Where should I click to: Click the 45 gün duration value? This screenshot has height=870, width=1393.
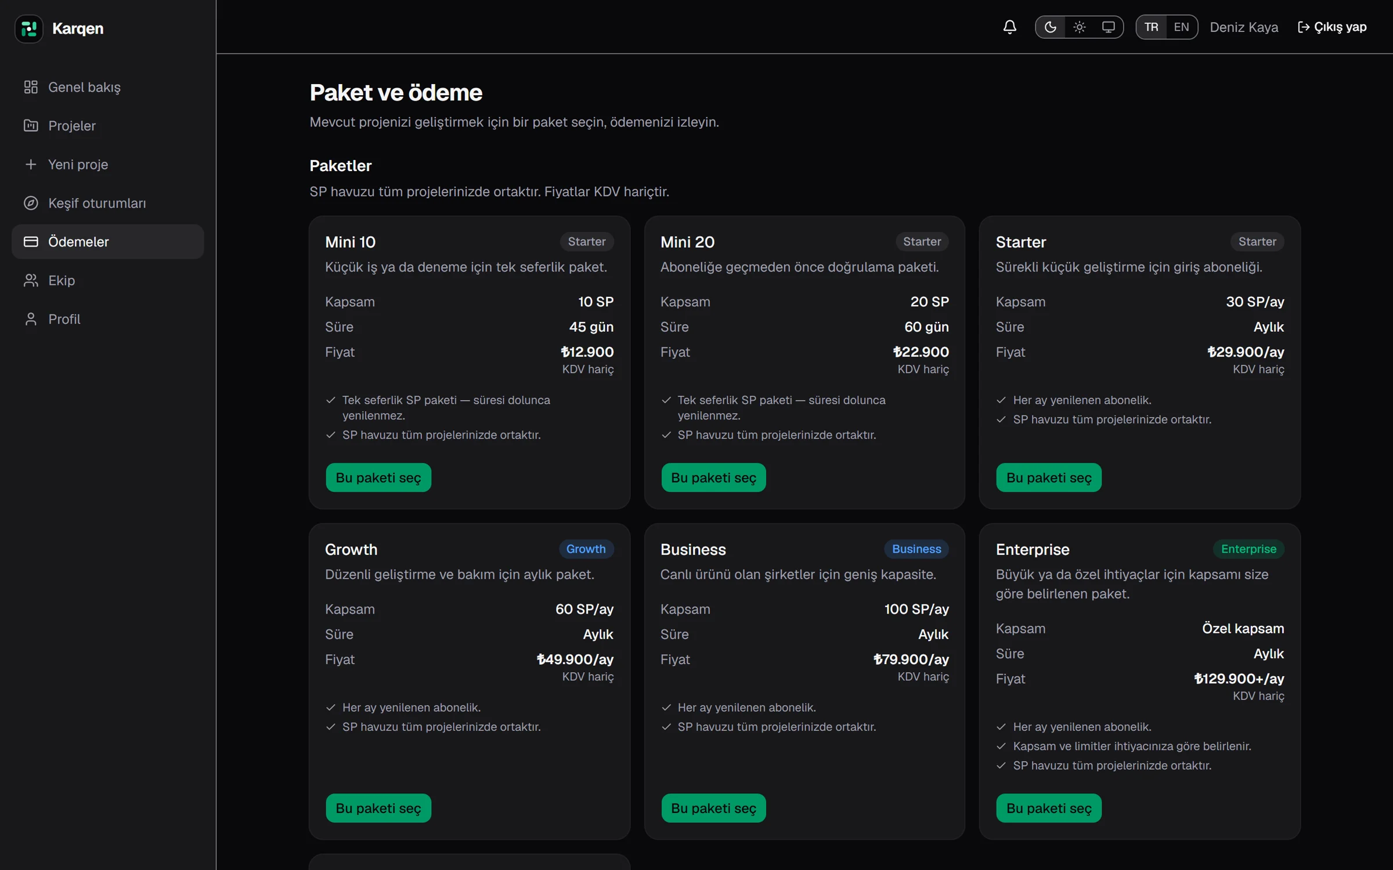(x=591, y=327)
